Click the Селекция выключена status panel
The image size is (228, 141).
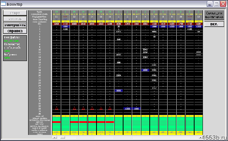click(214, 15)
